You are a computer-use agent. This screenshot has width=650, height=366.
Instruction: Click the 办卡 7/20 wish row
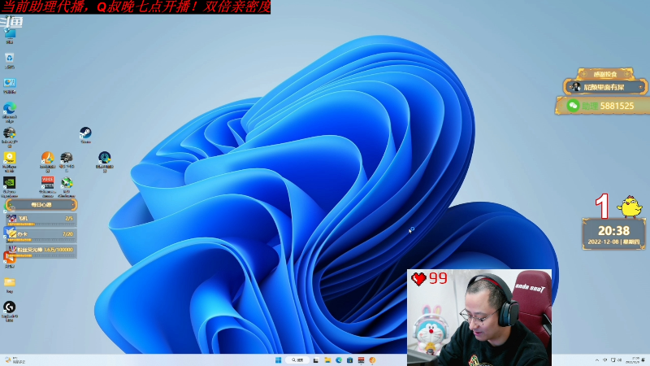click(41, 234)
